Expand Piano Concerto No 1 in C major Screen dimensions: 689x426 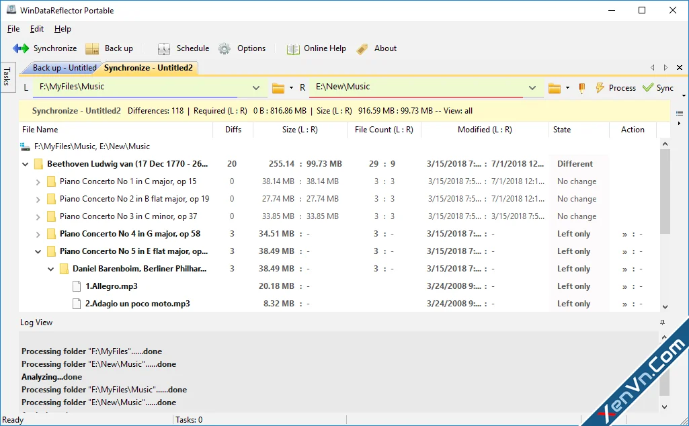click(x=38, y=182)
